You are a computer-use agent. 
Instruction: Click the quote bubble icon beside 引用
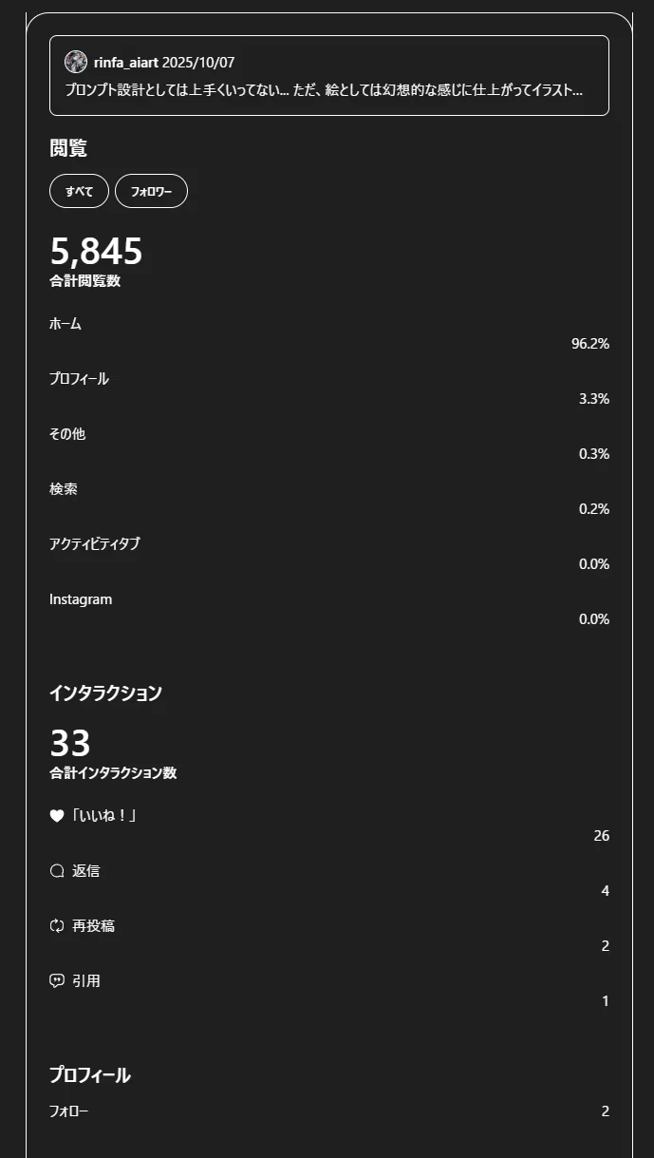(57, 981)
